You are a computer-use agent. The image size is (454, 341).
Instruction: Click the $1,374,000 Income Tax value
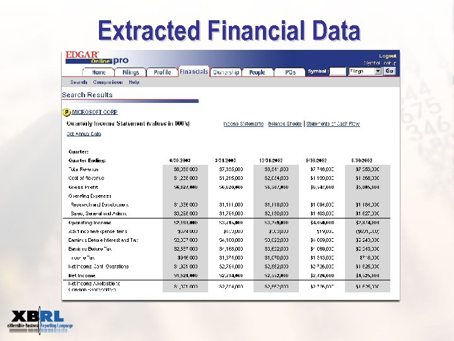[231, 258]
